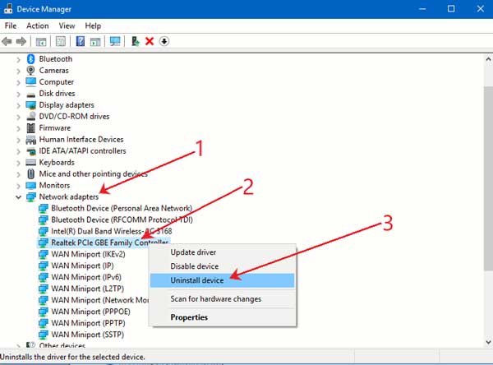Expand the Monitors node
This screenshot has width=493, height=365.
[x=18, y=186]
